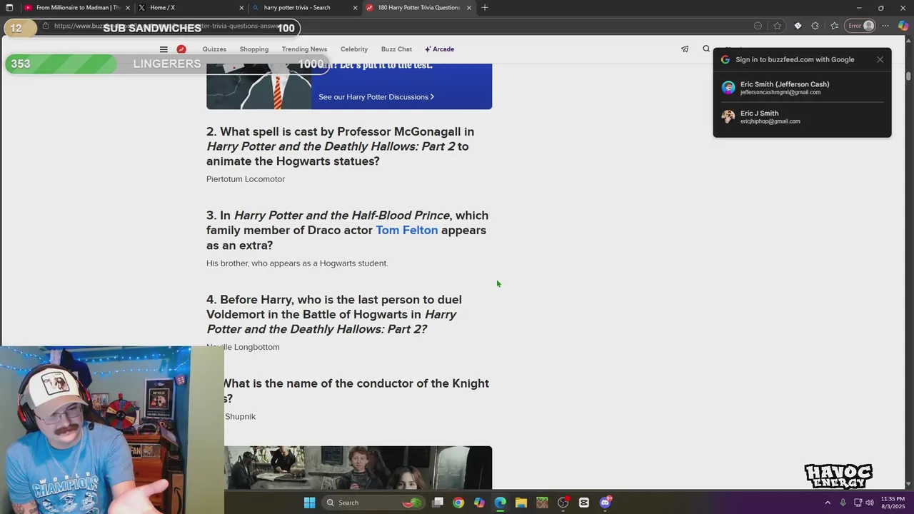Viewport: 914px width, 514px height.
Task: Open Task View from the taskbar
Action: pos(438,503)
